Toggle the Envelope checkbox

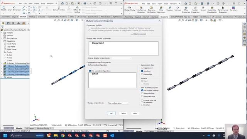[x=142, y=105]
